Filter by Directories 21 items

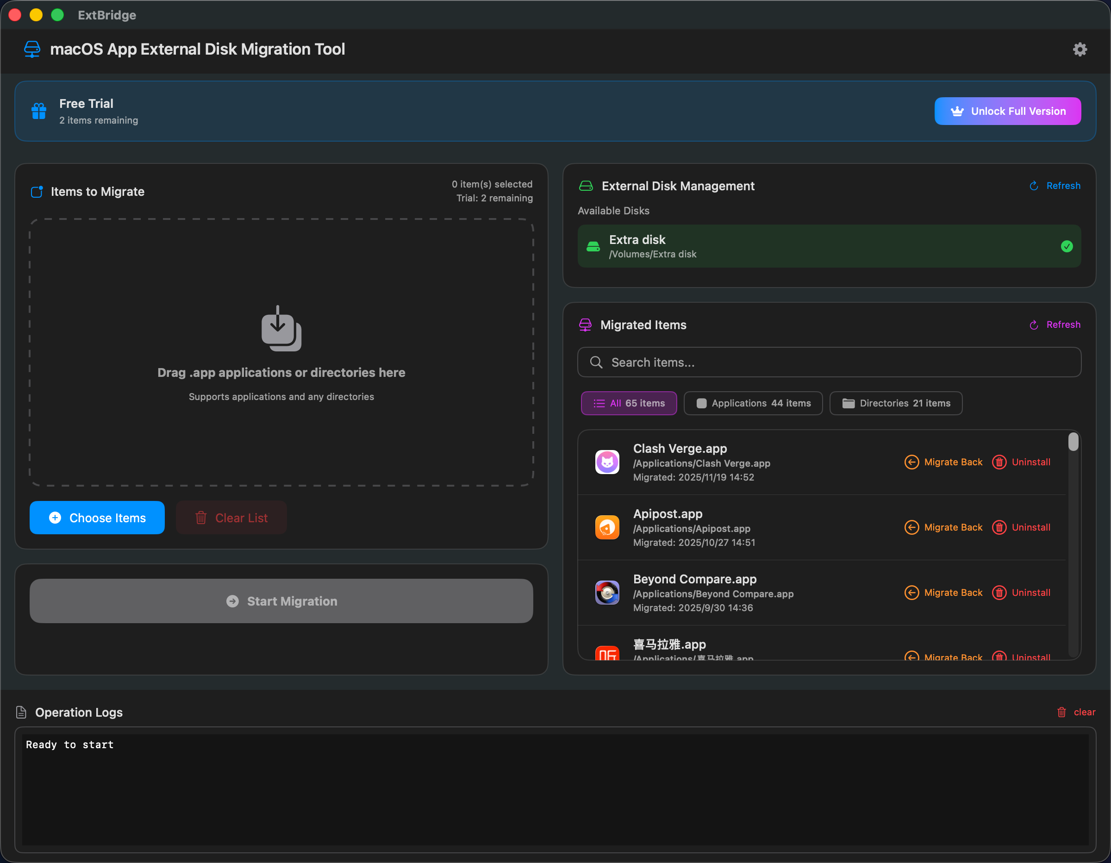[x=896, y=403]
